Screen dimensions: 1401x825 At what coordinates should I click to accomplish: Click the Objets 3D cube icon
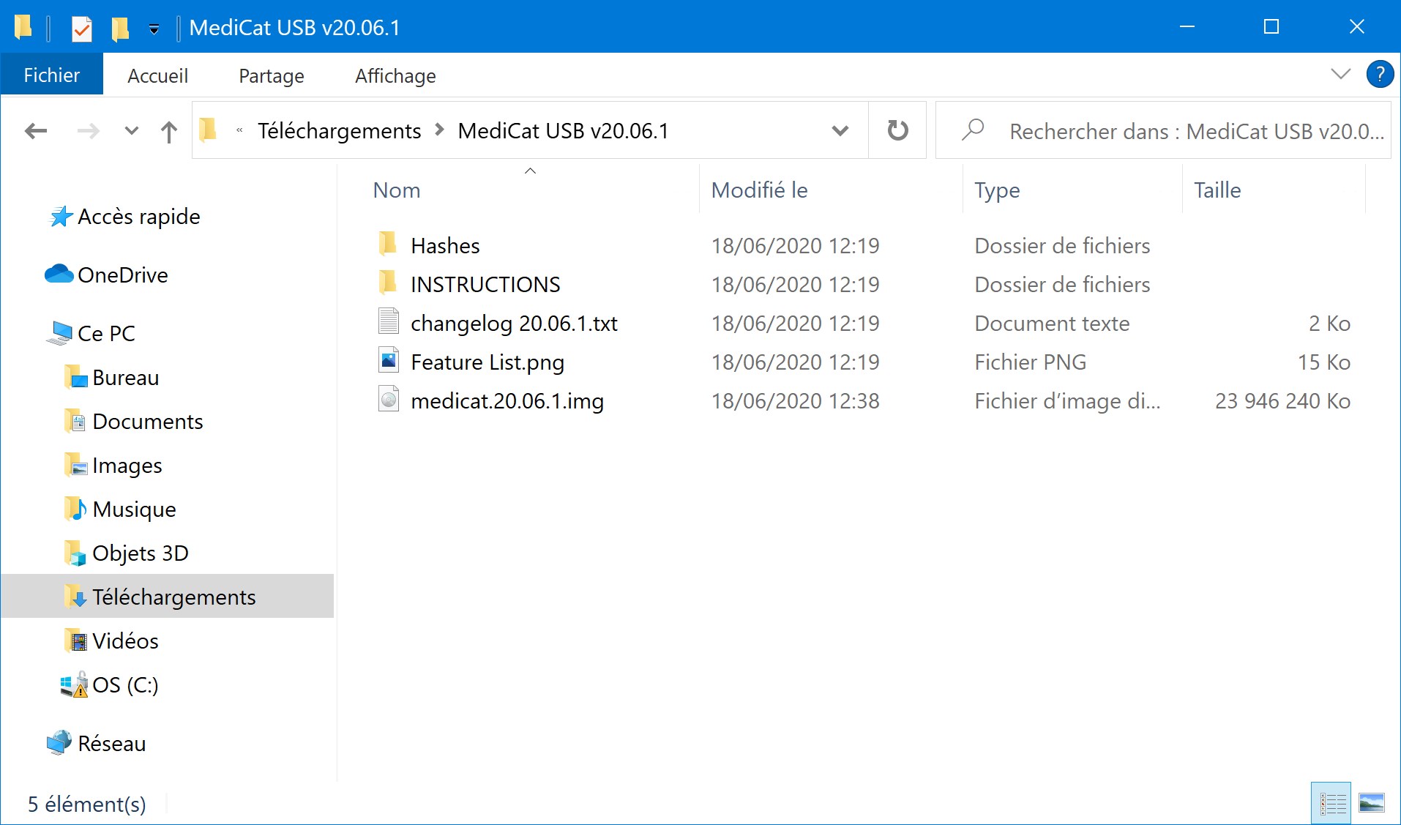pyautogui.click(x=75, y=553)
